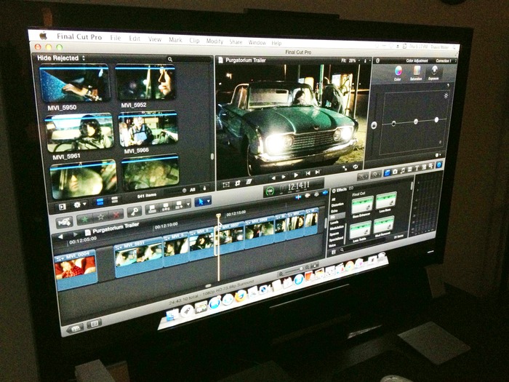The height and width of the screenshot is (382, 509).
Task: Open the Correction 1 dropdown
Action: point(445,61)
